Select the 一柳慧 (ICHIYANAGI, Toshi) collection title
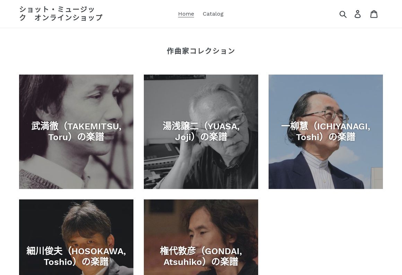 (x=326, y=131)
